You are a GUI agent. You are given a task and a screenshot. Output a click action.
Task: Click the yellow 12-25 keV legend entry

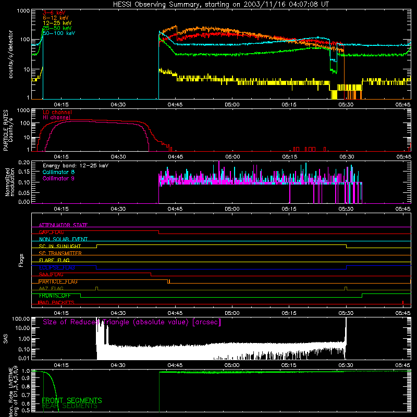pyautogui.click(x=57, y=23)
